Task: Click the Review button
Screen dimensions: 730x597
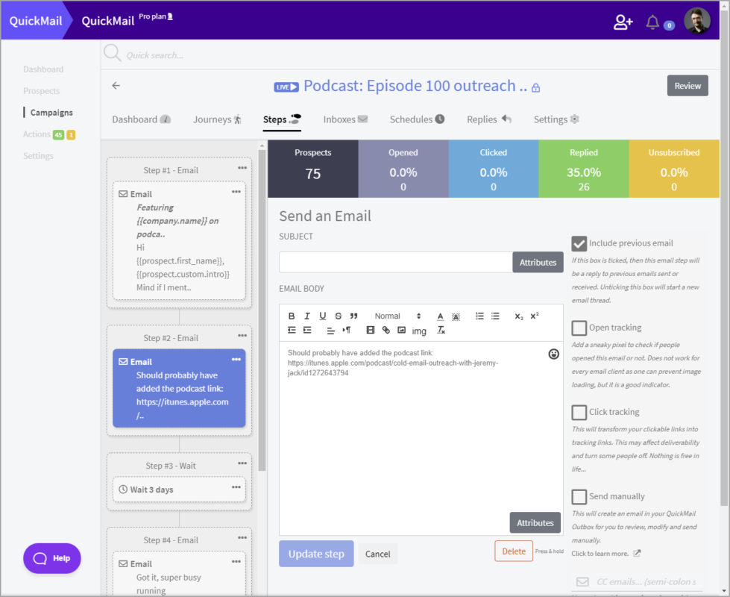Action: coord(687,86)
